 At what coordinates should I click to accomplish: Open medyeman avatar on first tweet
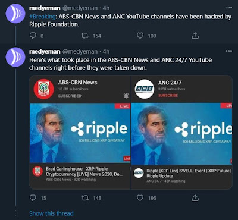point(15,14)
